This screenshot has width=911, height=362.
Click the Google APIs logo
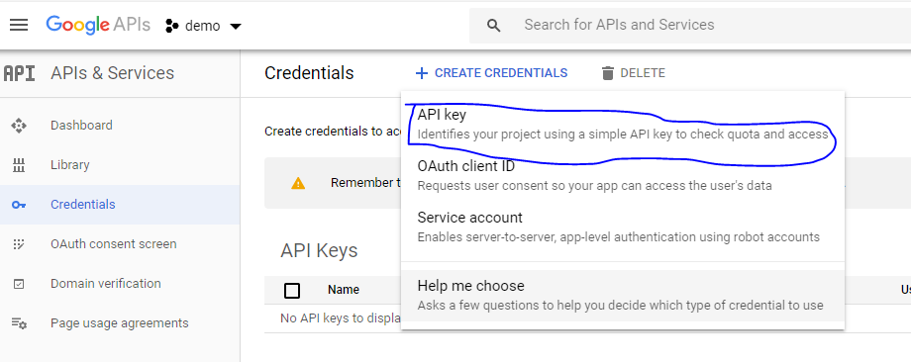pyautogui.click(x=98, y=25)
